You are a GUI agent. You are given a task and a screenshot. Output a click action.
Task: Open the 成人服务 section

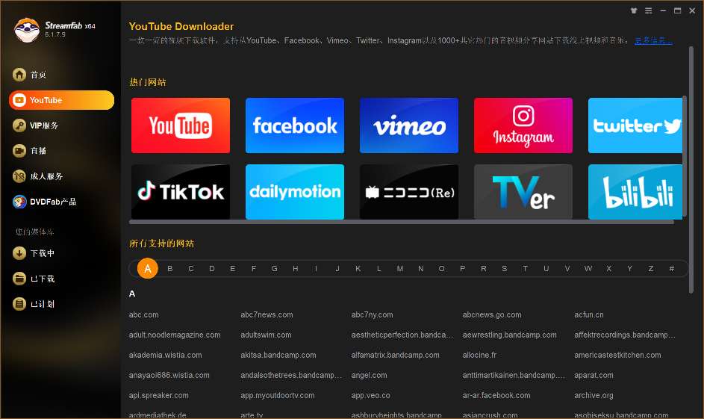pos(46,176)
